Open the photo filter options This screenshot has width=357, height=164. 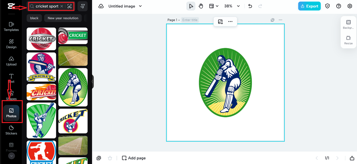tap(82, 6)
